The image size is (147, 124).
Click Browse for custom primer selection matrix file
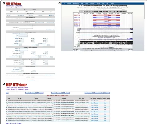click(x=21, y=75)
